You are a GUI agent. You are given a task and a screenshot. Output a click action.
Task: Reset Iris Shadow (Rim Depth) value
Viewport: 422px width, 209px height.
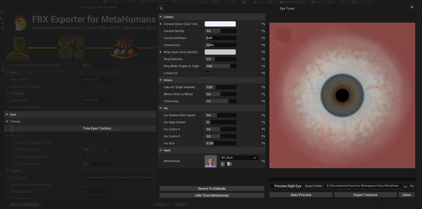tap(263, 115)
